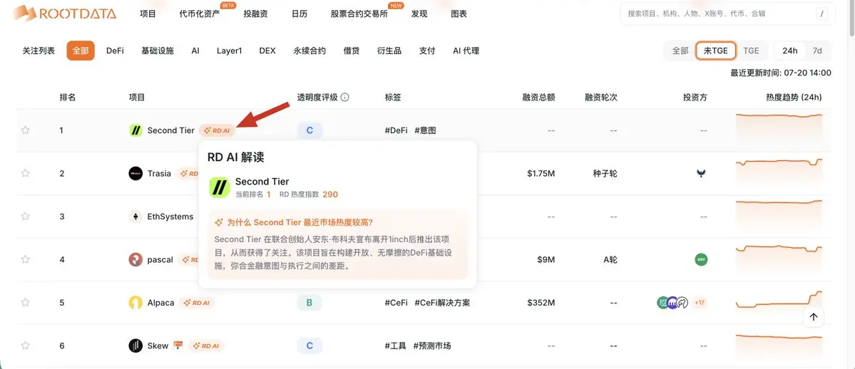Click the scroll-to-top arrow button
Viewport: 855px width, 369px height.
[814, 317]
